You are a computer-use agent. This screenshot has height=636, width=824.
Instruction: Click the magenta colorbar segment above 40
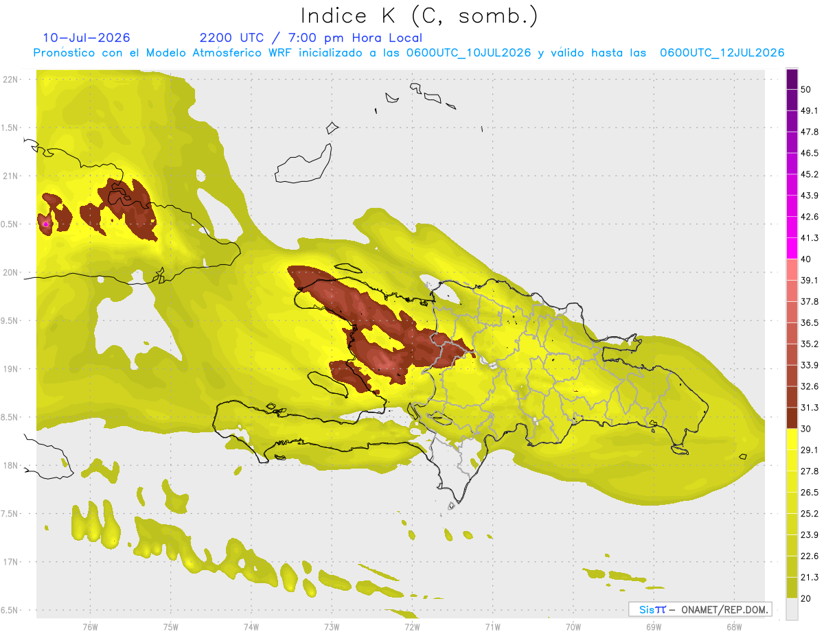pos(792,248)
